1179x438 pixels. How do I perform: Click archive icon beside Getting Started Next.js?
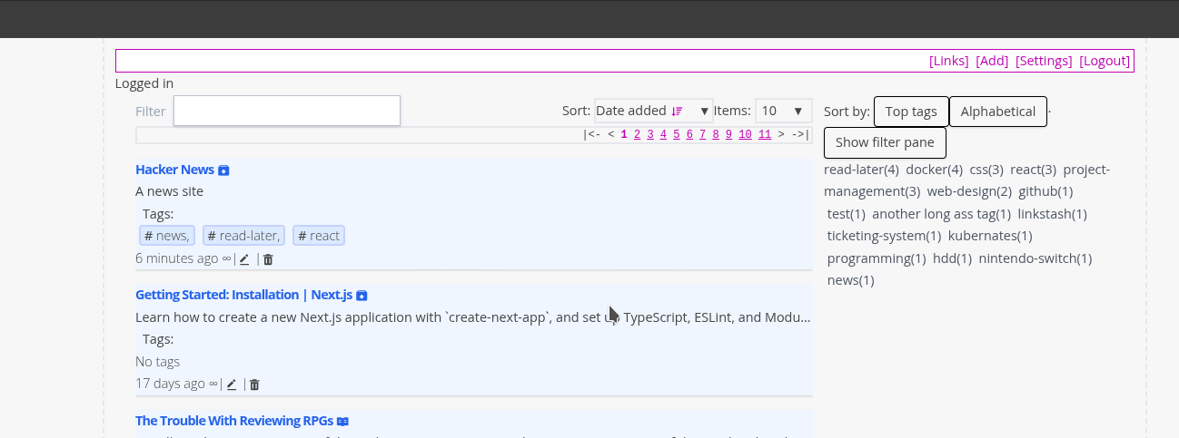[x=362, y=296]
